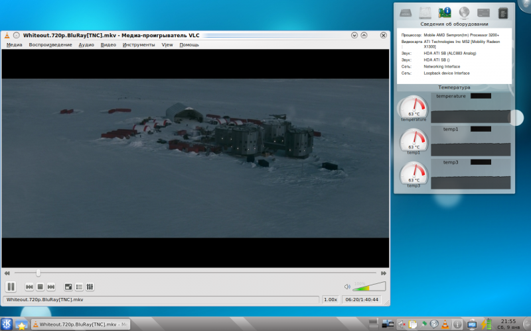
Task: Click the temp1 history graph
Action: [471, 141]
